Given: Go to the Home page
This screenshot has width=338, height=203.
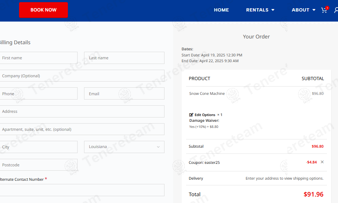Looking at the screenshot, I should (221, 10).
